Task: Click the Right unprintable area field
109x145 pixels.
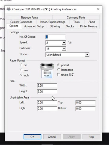Action: click(x=47, y=109)
